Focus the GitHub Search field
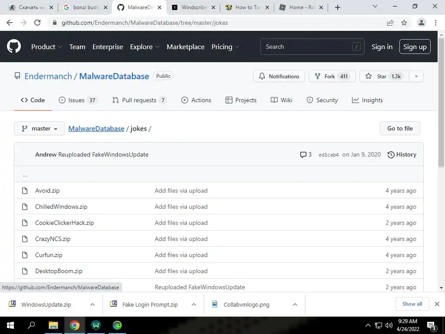The image size is (445, 334). click(x=312, y=47)
